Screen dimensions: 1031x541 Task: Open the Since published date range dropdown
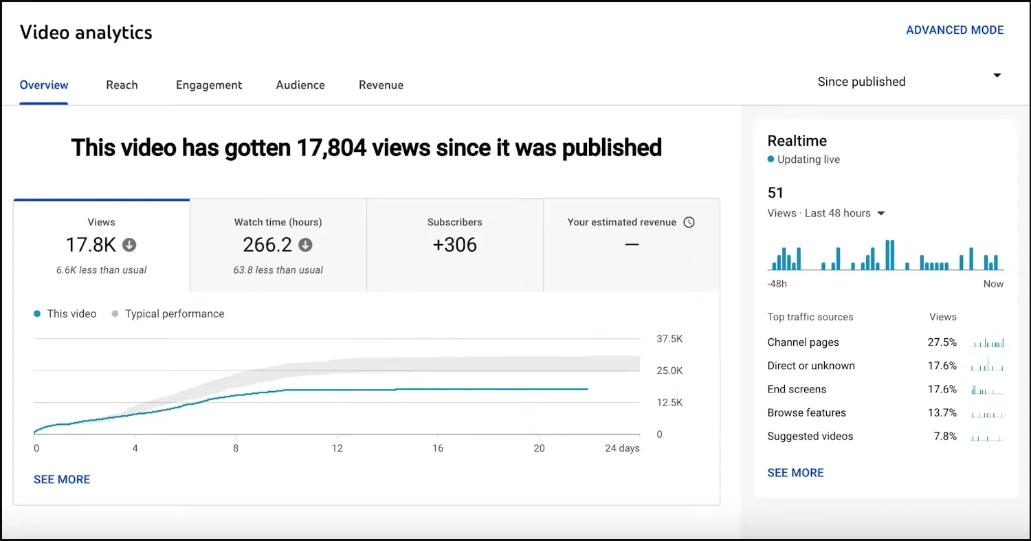pyautogui.click(x=909, y=81)
